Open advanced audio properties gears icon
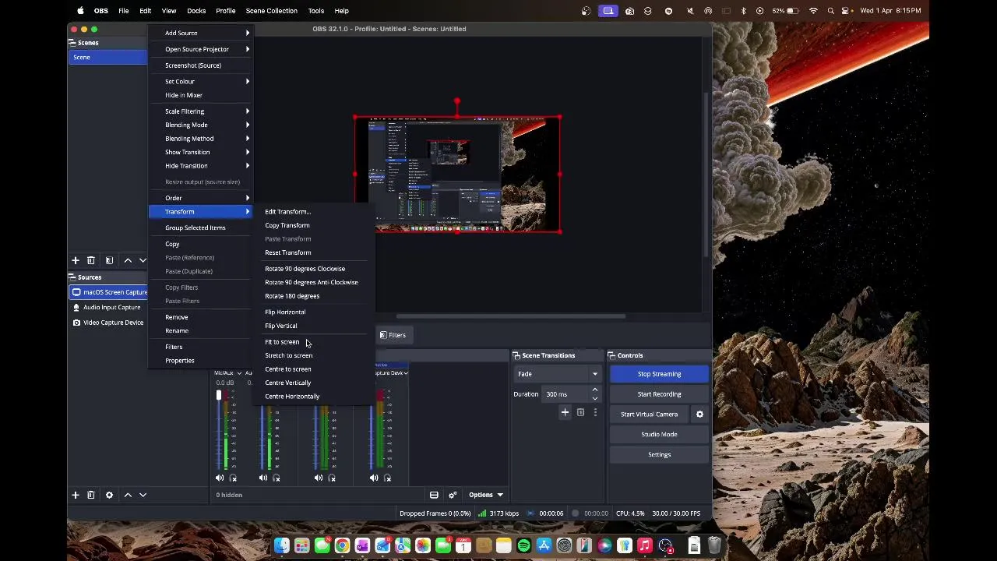 pos(453,495)
